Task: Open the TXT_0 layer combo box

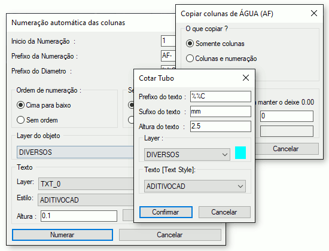Action: [x=86, y=184]
